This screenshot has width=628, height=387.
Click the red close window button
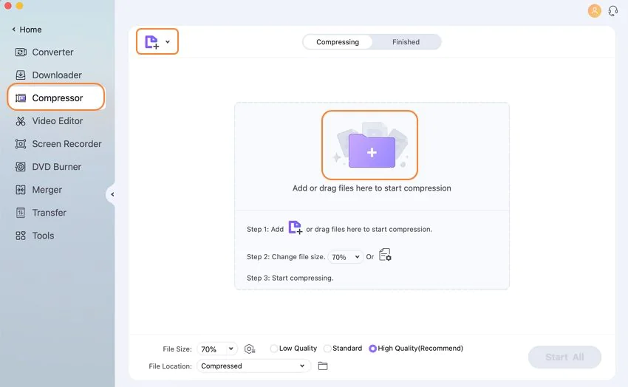coord(7,6)
